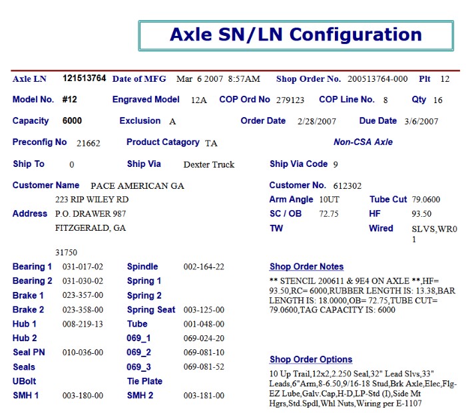Click the Axle SN/LN Configuration title box
The height and width of the screenshot is (413, 466).
pyautogui.click(x=296, y=35)
